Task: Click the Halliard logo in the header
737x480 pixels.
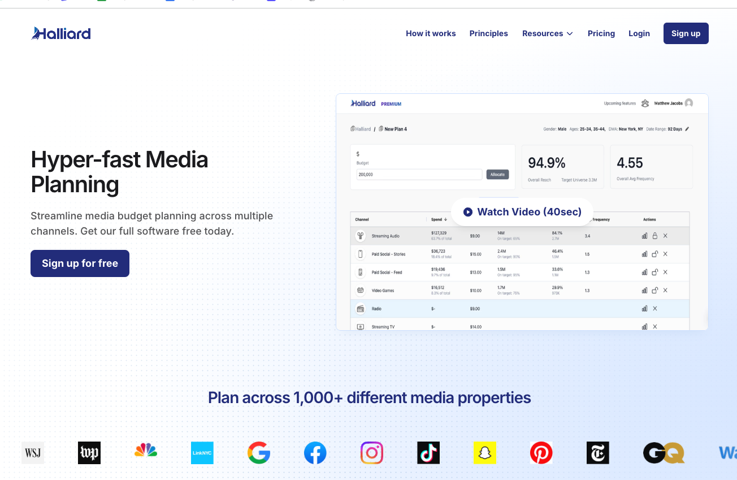Action: click(x=61, y=33)
